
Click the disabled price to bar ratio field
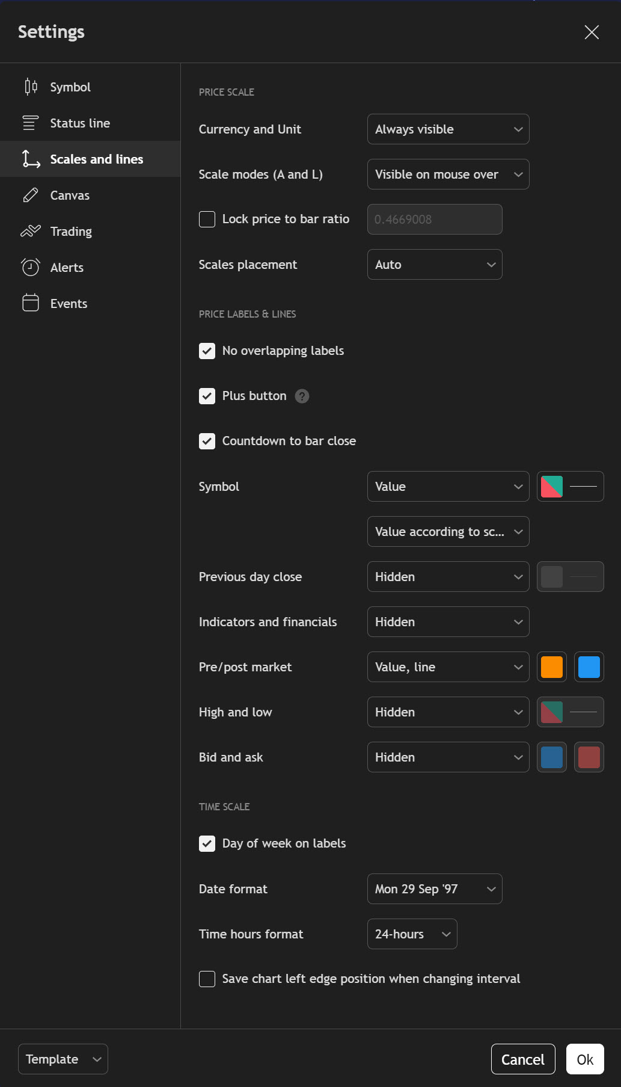435,220
